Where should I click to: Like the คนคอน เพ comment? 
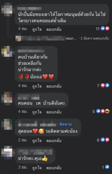[37, 112]
